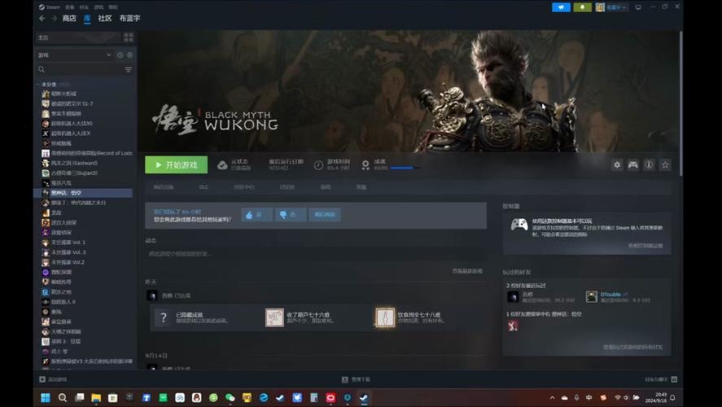722x407 pixels.
Task: Click the thumbs-down not recommend button
Action: (x=290, y=215)
